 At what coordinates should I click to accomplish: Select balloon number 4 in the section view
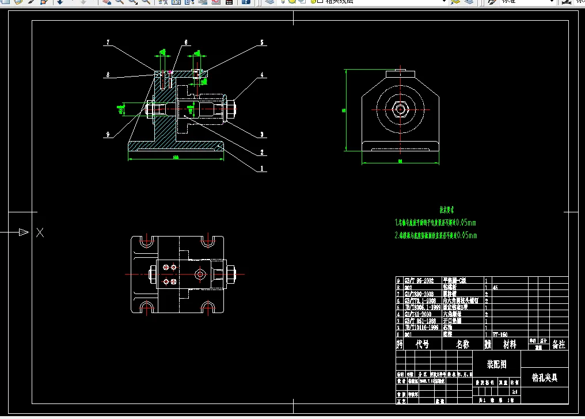click(x=262, y=75)
